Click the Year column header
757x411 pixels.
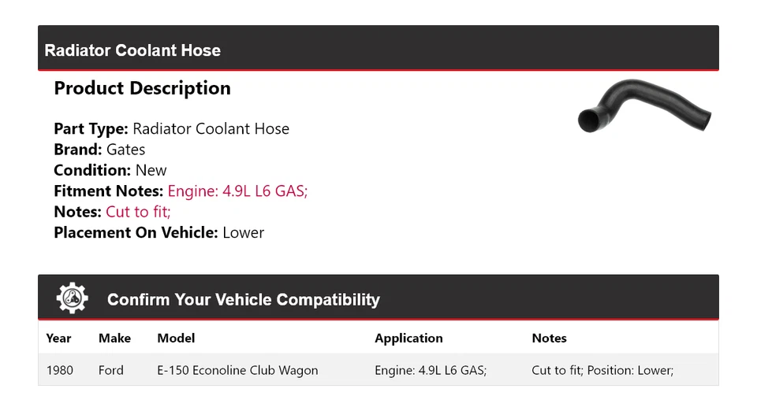[58, 339]
